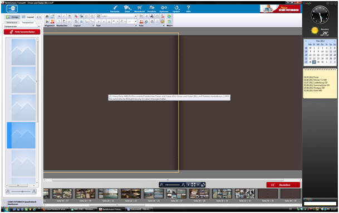This screenshot has height=213, width=339.
Task: Switch to the Passepartout tab
Action: 28,22
